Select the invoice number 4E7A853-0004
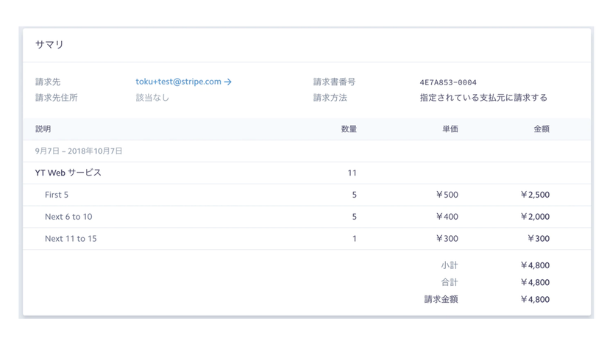Screen dimensions: 607x338 447,82
